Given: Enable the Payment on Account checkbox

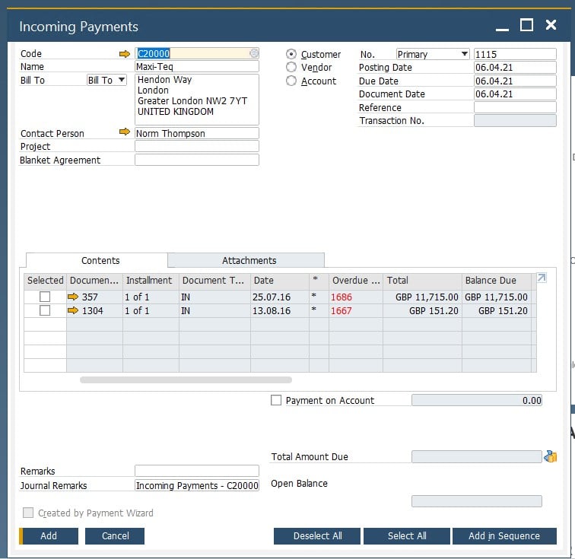Looking at the screenshot, I should (276, 400).
